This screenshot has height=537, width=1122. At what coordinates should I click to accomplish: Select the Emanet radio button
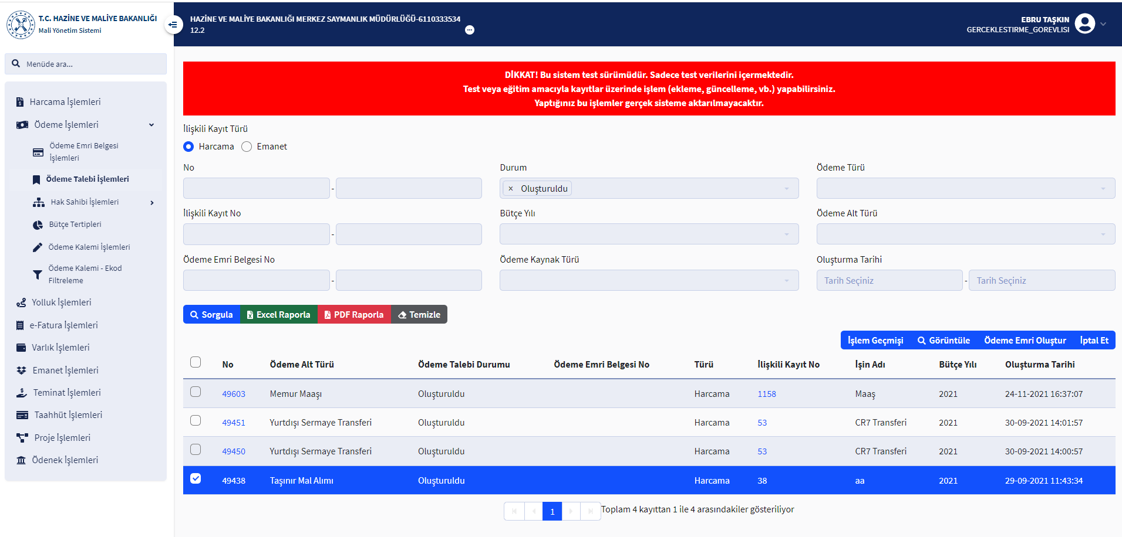[x=247, y=147]
